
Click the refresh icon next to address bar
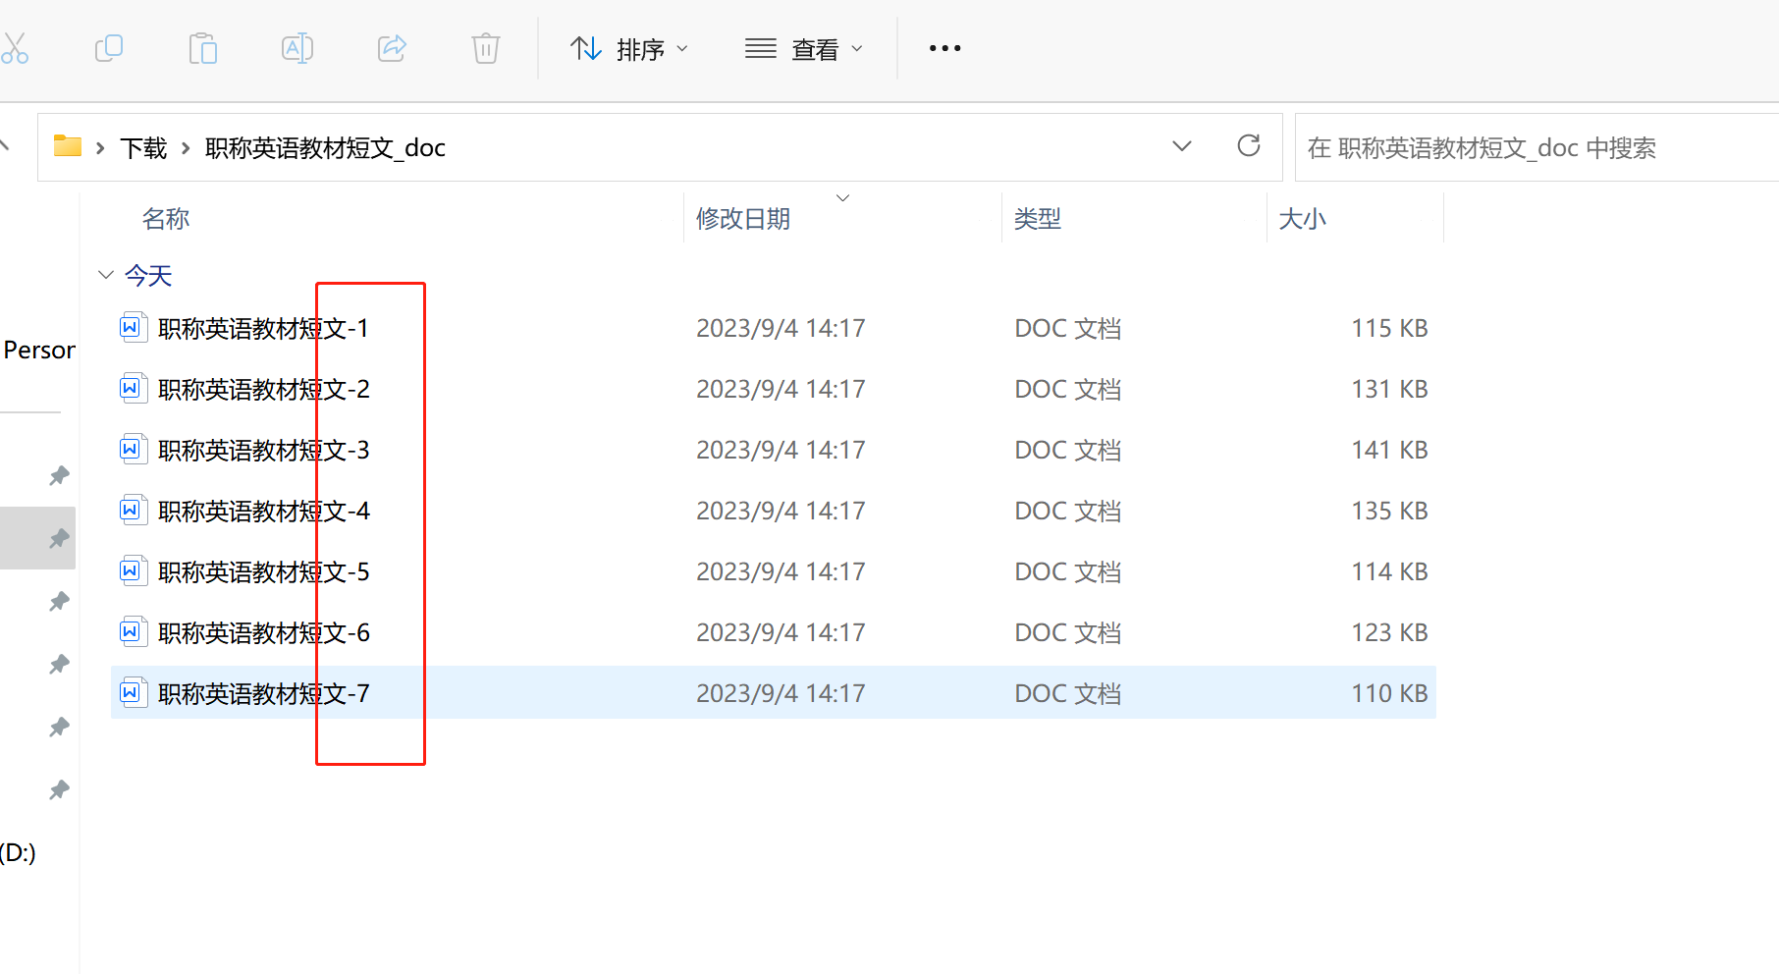coord(1248,145)
